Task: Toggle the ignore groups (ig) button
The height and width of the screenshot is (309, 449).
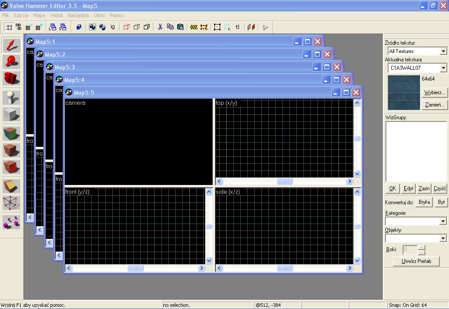Action: pos(113,27)
